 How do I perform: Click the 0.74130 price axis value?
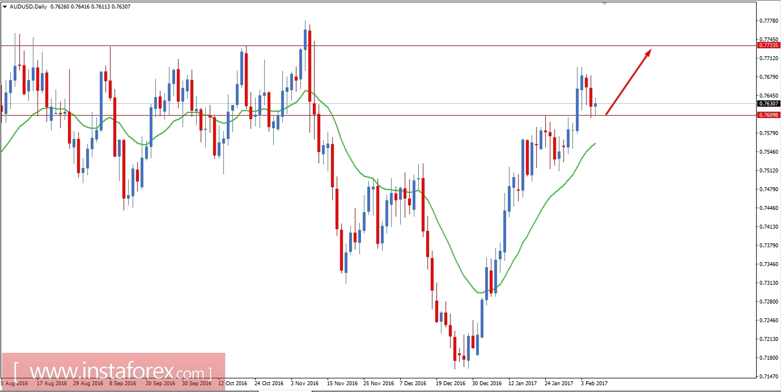769,226
